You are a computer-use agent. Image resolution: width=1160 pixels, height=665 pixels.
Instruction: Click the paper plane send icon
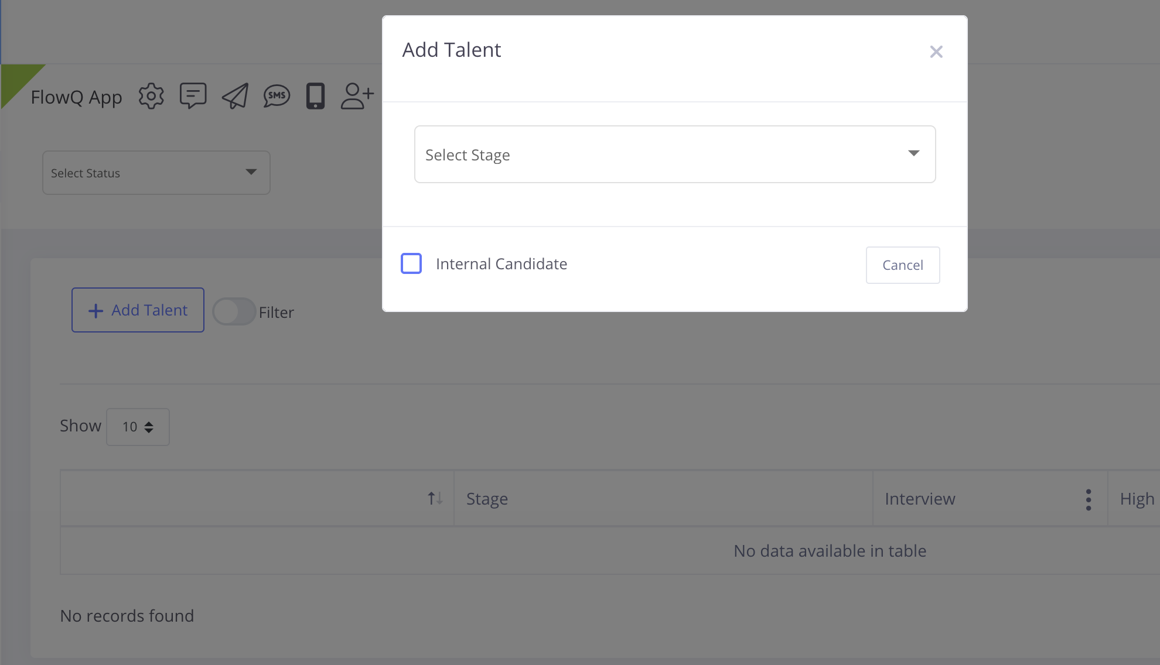pyautogui.click(x=235, y=96)
